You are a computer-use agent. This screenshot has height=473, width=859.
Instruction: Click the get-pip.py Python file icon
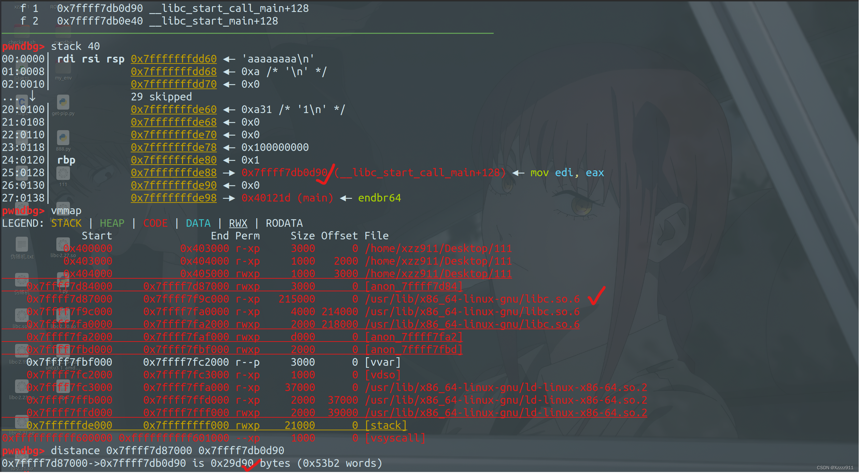click(63, 102)
